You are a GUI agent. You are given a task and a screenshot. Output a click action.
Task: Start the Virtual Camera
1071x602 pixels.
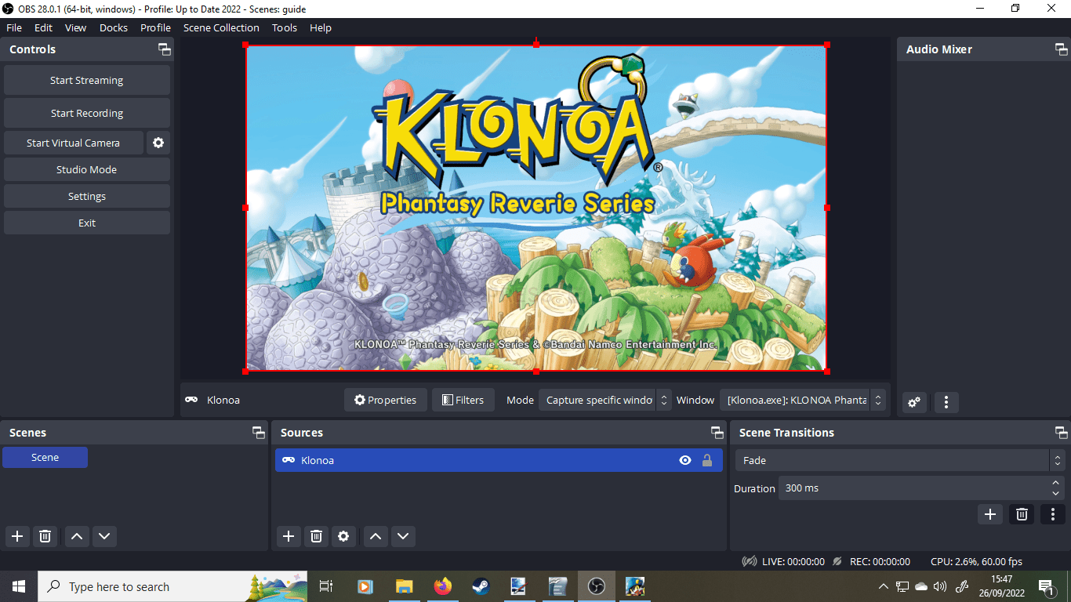[74, 143]
